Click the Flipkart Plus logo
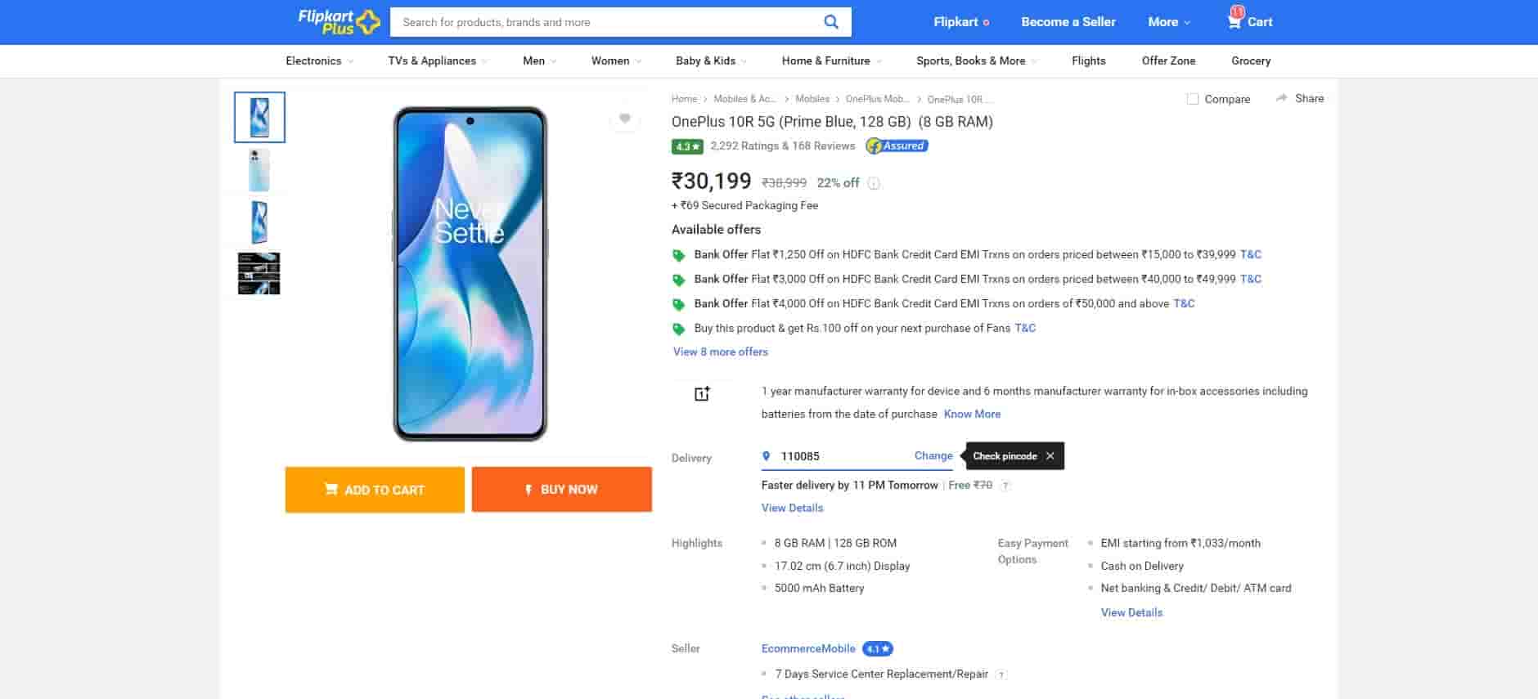Image resolution: width=1538 pixels, height=699 pixels. (x=338, y=22)
